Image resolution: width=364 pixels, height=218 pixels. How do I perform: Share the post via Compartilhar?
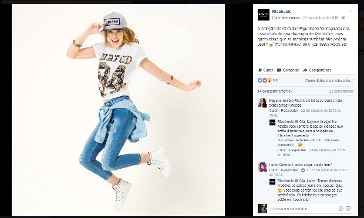(317, 70)
